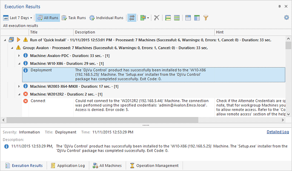This screenshot has width=292, height=171.
Task: Click info icon on the Deployment row
Action: pos(26,70)
